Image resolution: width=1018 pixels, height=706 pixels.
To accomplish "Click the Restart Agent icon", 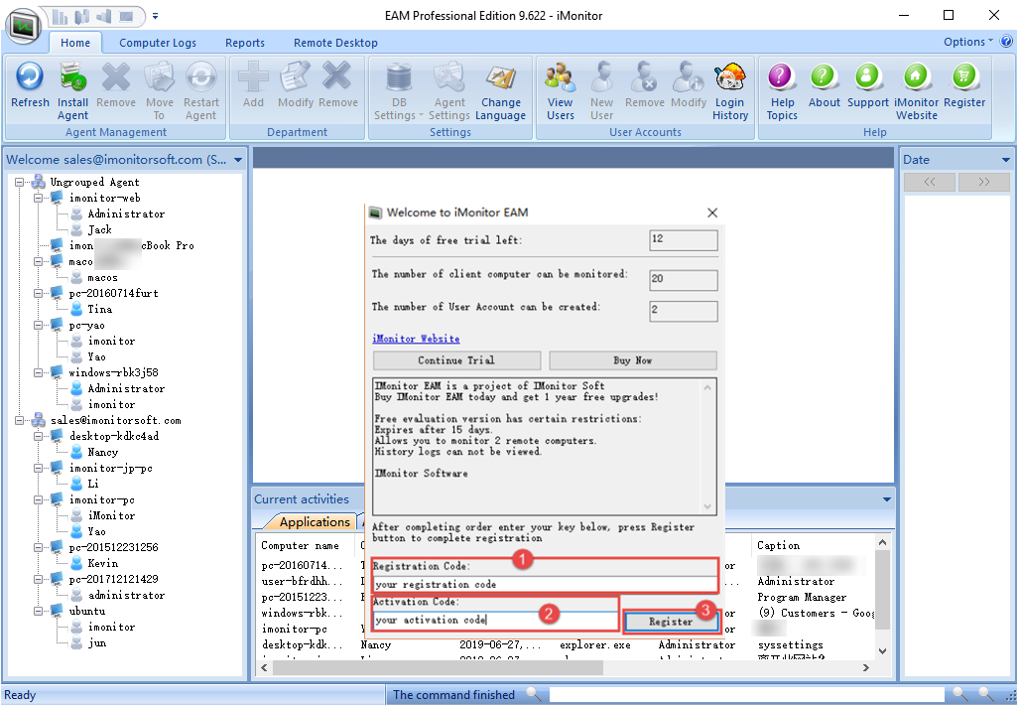I will pyautogui.click(x=201, y=90).
